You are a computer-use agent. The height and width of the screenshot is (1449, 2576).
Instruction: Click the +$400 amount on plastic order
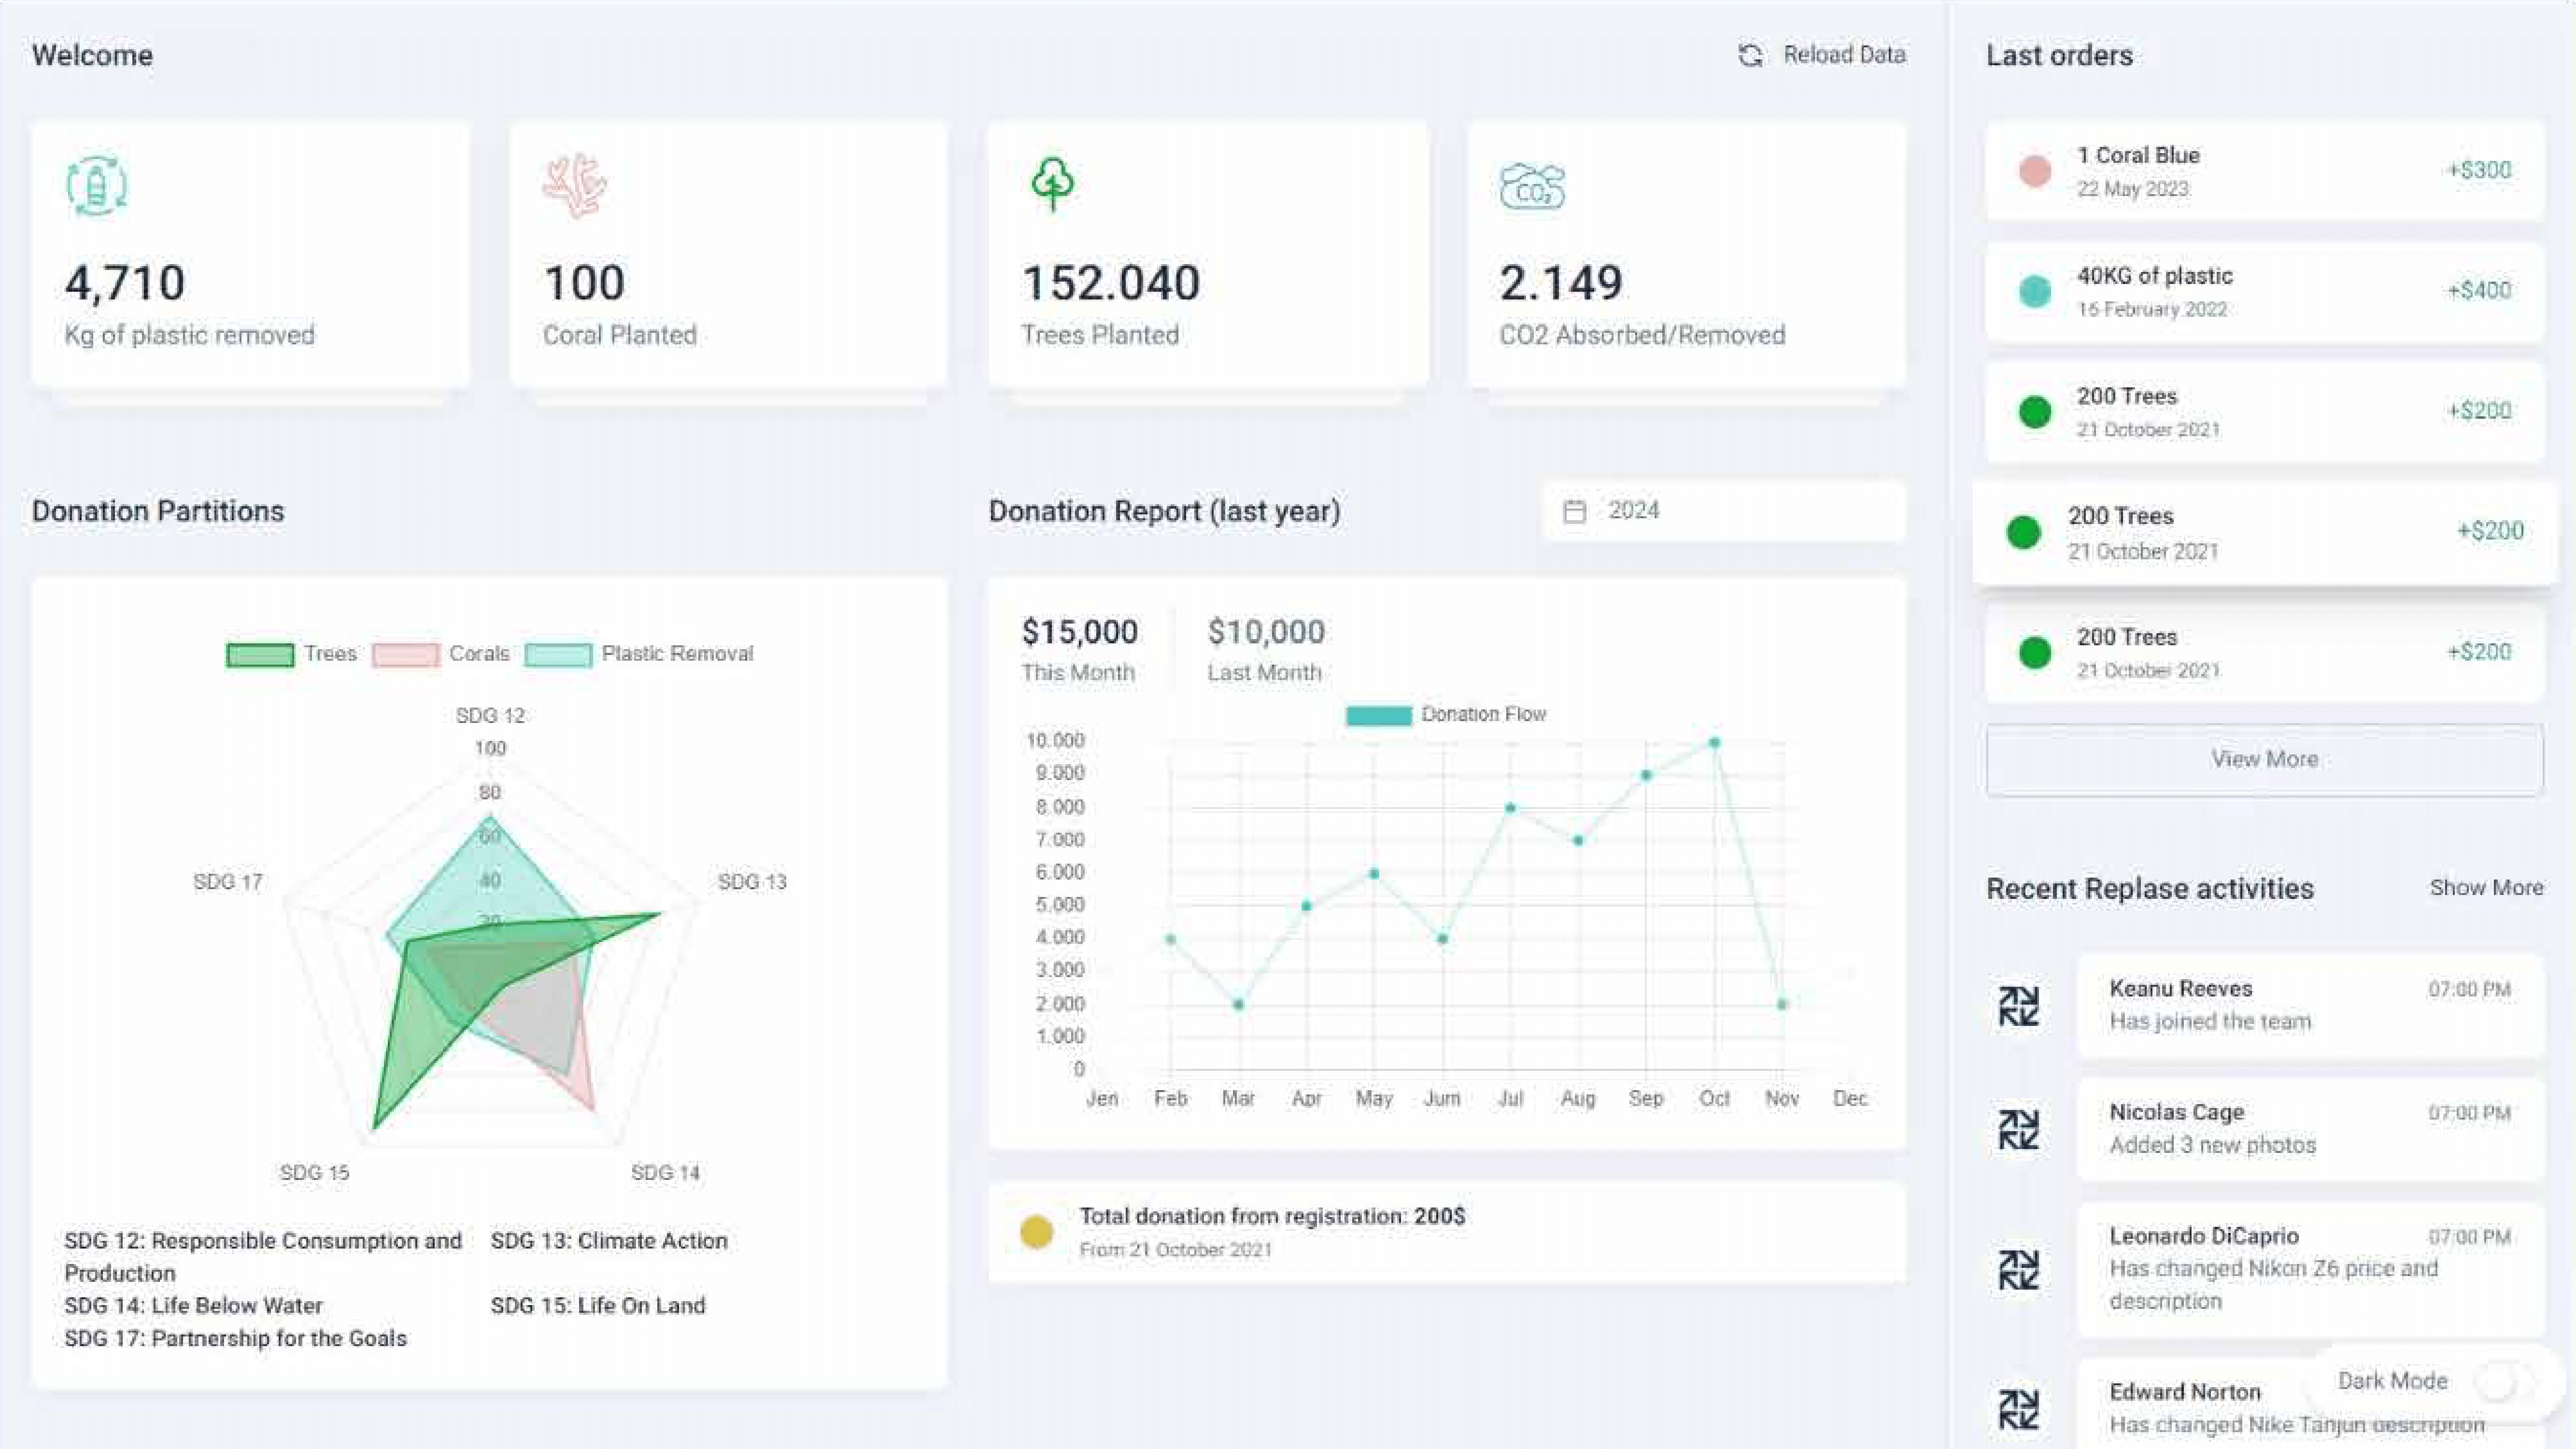[2478, 290]
